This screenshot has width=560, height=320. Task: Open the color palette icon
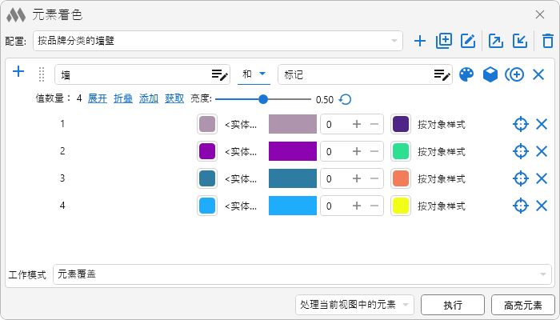point(466,74)
